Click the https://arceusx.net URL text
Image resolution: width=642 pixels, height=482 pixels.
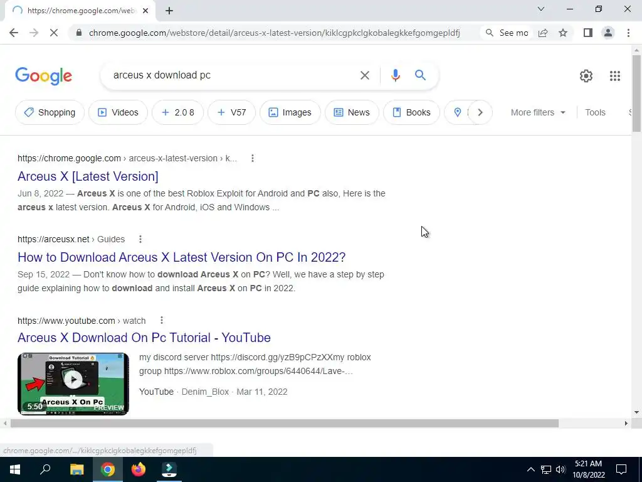(x=53, y=239)
